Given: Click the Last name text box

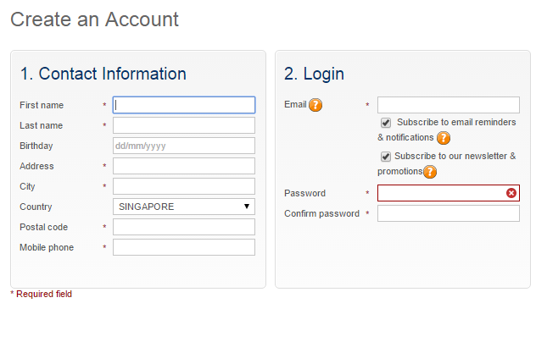Looking at the screenshot, I should pos(184,125).
